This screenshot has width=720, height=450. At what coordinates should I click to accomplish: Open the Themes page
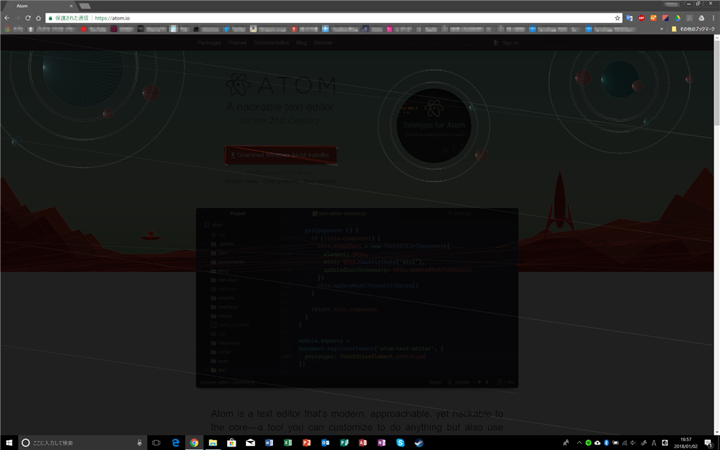[x=237, y=43]
